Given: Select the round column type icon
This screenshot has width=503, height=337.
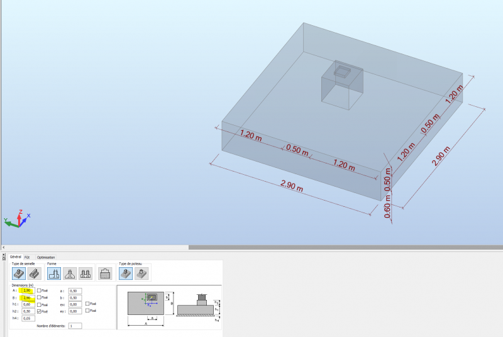Looking at the screenshot, I should click(141, 273).
